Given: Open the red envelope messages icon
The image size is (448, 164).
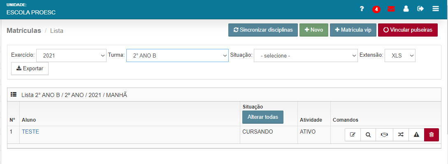Looking at the screenshot, I should pyautogui.click(x=391, y=9).
